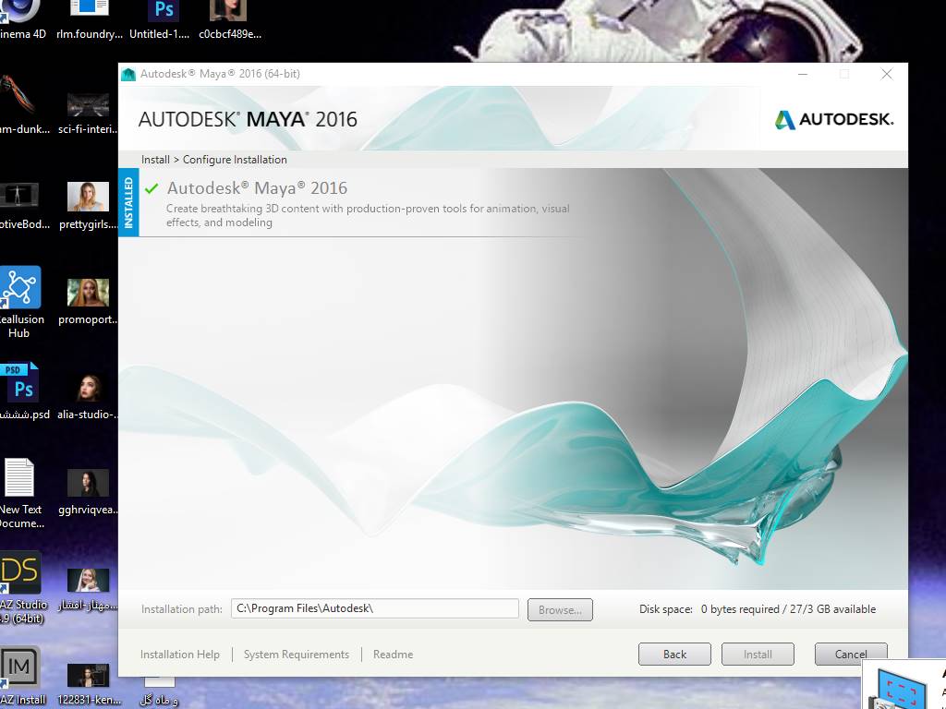Click the Install button
Screen dimensions: 946x709
click(758, 655)
